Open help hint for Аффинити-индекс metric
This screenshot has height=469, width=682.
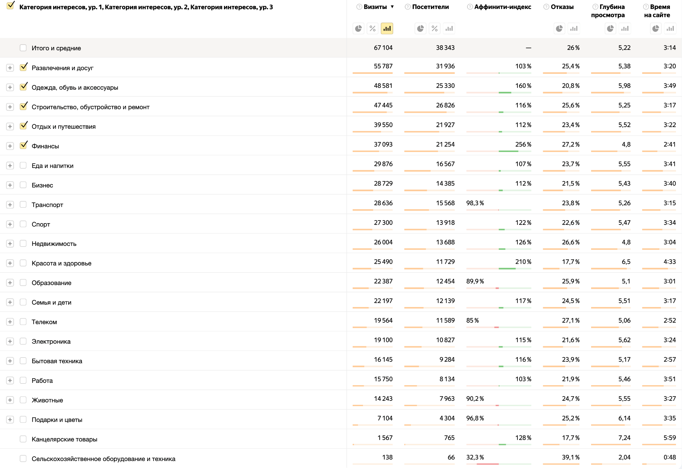coord(470,7)
